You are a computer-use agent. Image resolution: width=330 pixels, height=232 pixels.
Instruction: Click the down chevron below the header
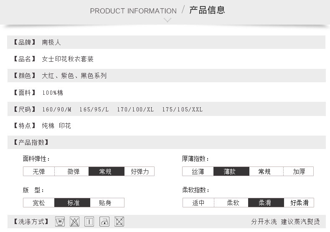pos(168,20)
